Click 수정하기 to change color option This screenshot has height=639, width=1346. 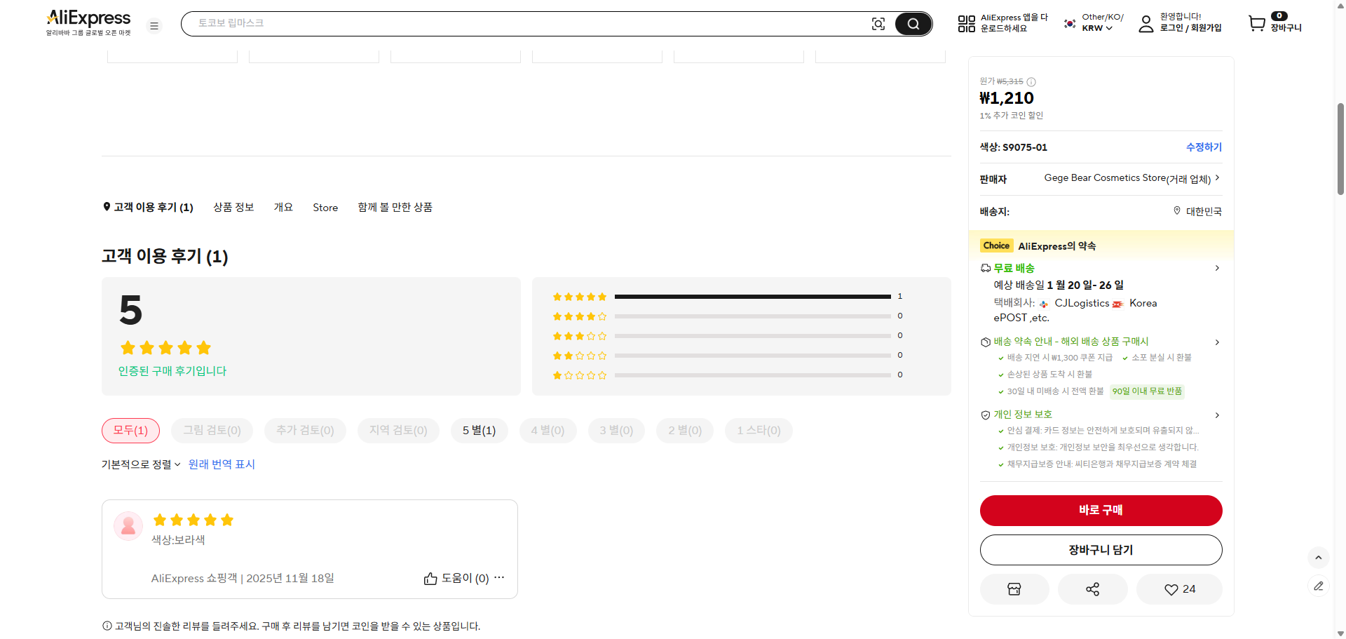1203,147
